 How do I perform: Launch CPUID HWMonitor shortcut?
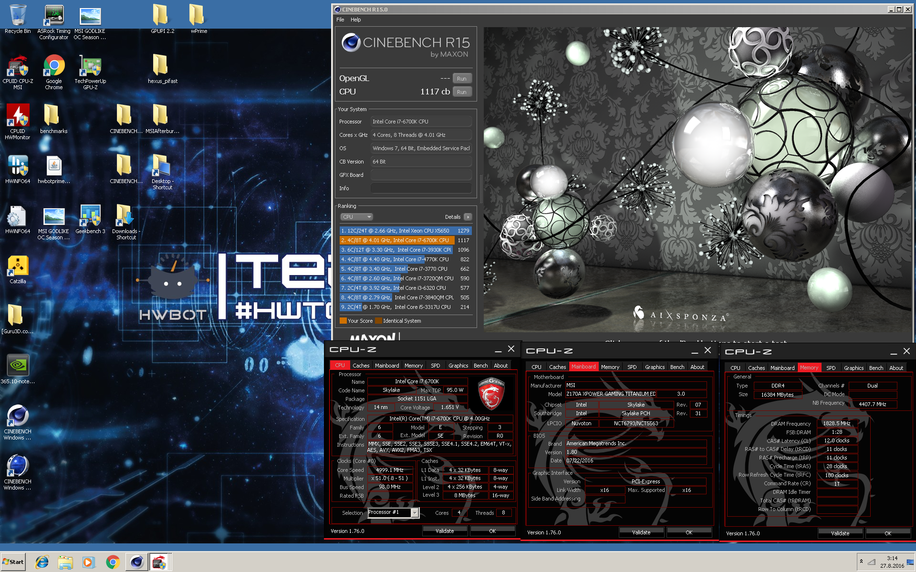(x=18, y=122)
